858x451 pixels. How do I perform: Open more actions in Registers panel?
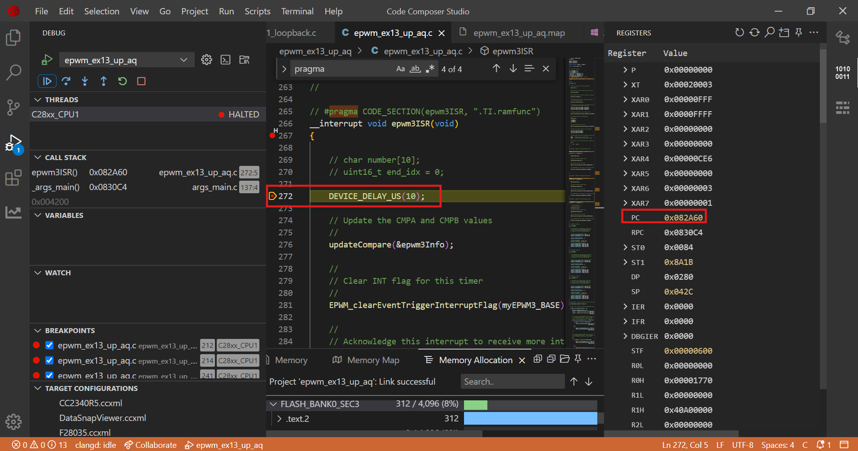tap(814, 32)
